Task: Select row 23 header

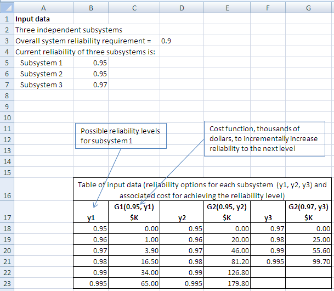Action: [x=7, y=283]
